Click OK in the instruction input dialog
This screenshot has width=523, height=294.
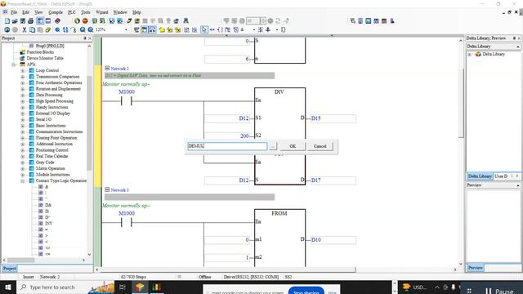tap(293, 146)
